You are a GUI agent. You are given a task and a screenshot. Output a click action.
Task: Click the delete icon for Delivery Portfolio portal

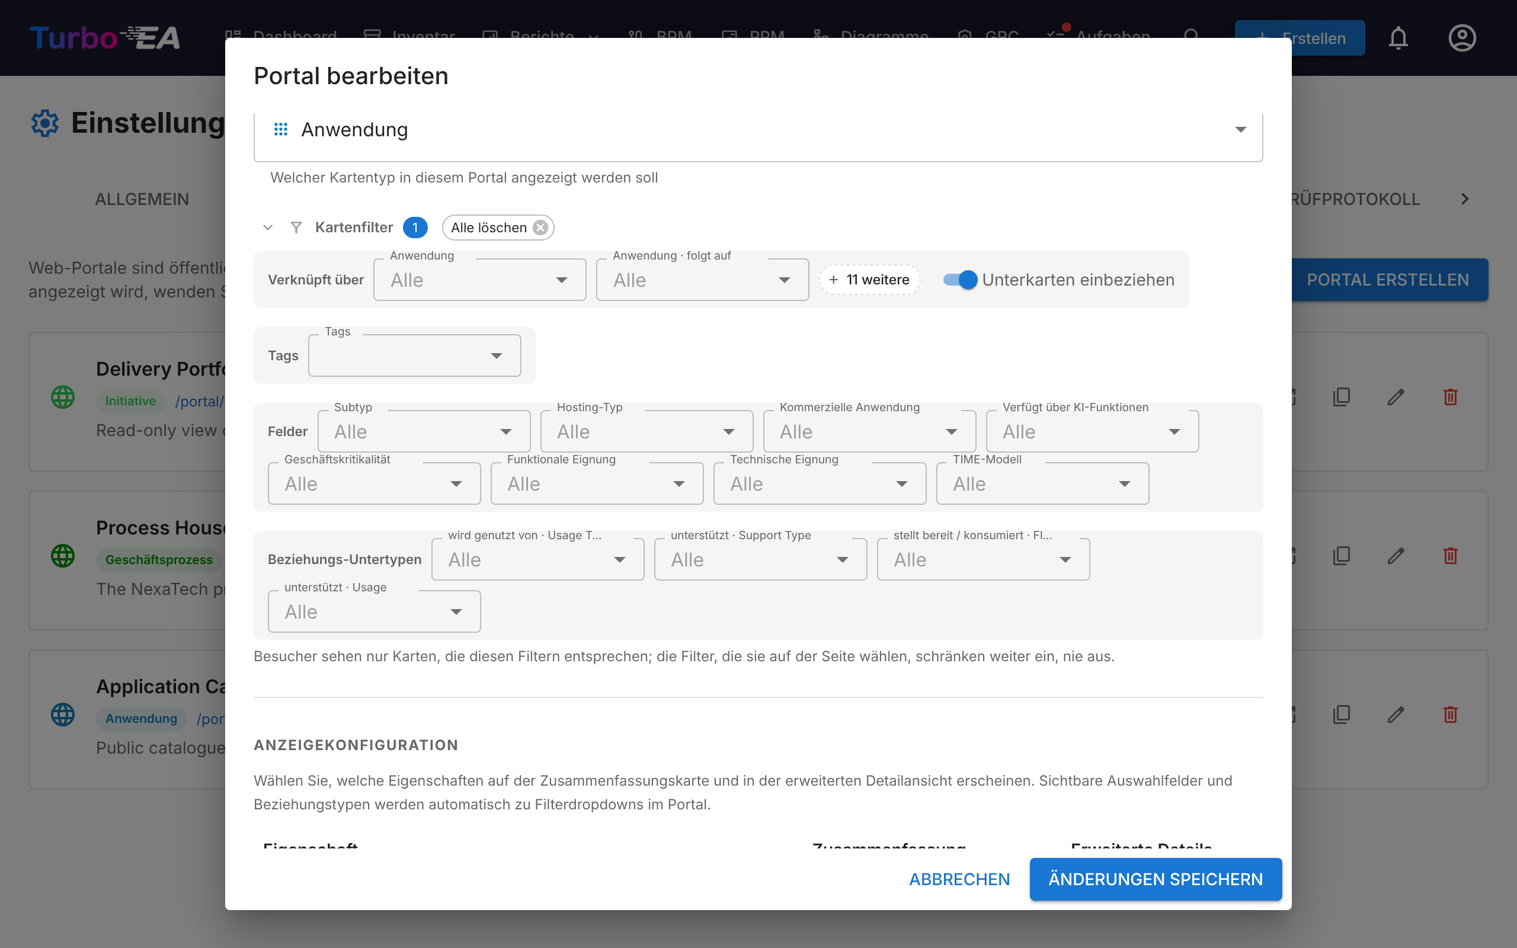1450,397
